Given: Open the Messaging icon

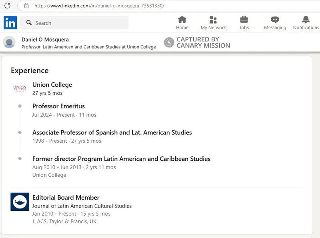Looking at the screenshot, I should click(x=275, y=20).
